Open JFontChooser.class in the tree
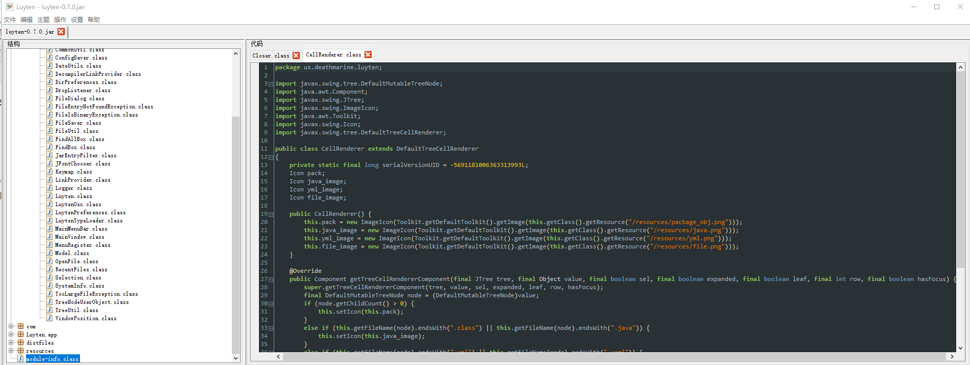The image size is (970, 365). tap(83, 164)
